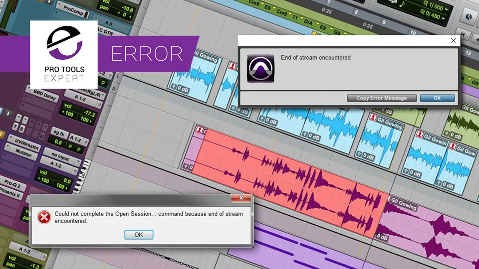Click OK in the Open Session error dialog
This screenshot has width=479, height=269.
[139, 235]
